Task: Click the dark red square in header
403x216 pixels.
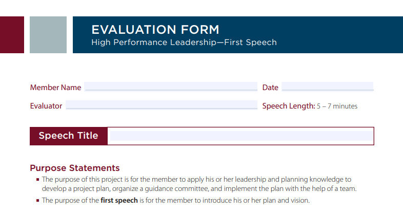Action: [12, 35]
